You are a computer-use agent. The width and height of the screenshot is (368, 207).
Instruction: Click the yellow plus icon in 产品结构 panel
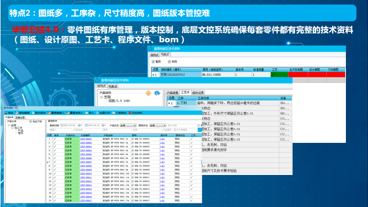[148, 93]
